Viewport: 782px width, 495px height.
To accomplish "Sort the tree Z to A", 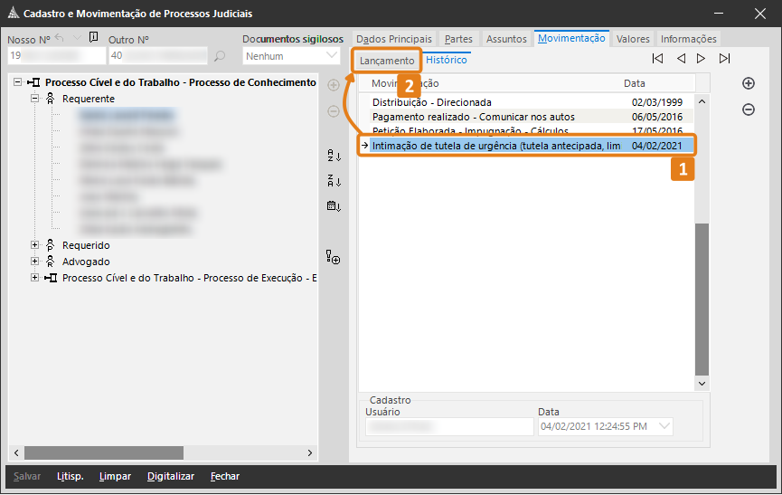I will pyautogui.click(x=333, y=181).
